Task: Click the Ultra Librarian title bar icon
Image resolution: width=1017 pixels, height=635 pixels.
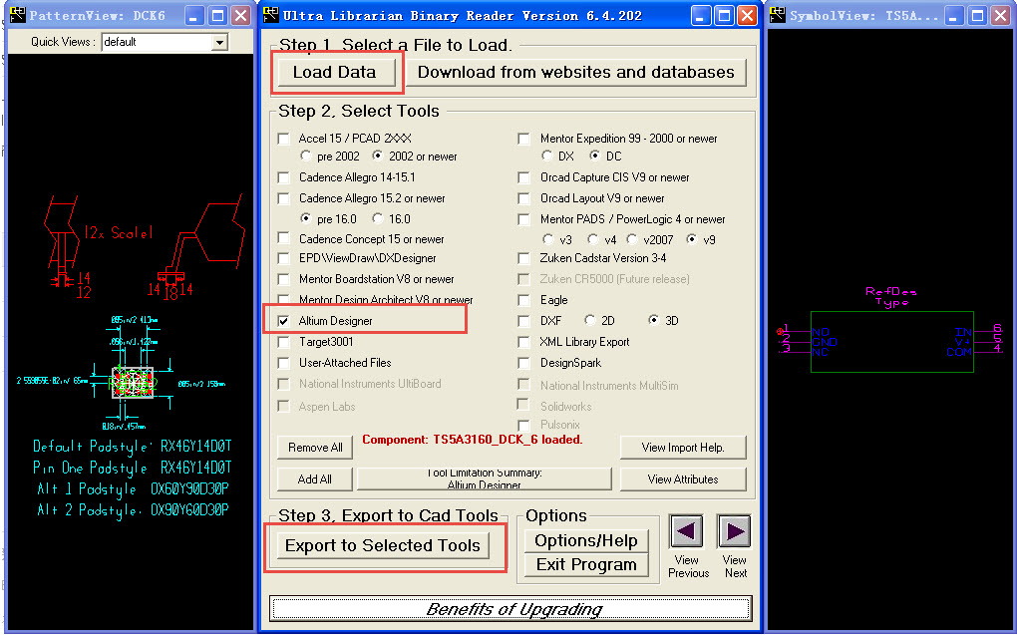Action: coord(269,16)
